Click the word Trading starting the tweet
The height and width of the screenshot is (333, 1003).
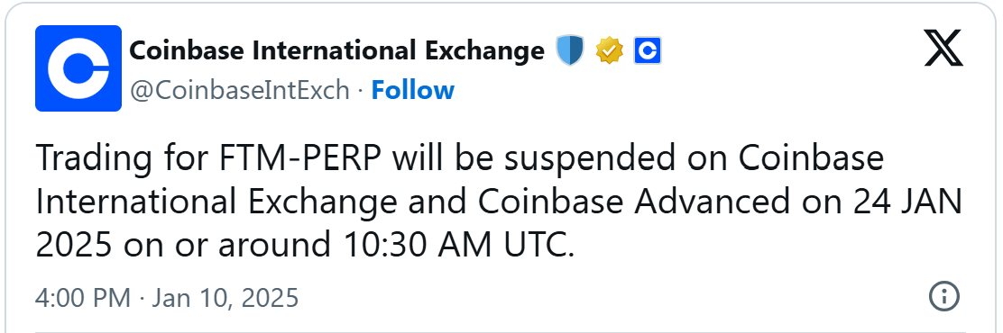87,160
